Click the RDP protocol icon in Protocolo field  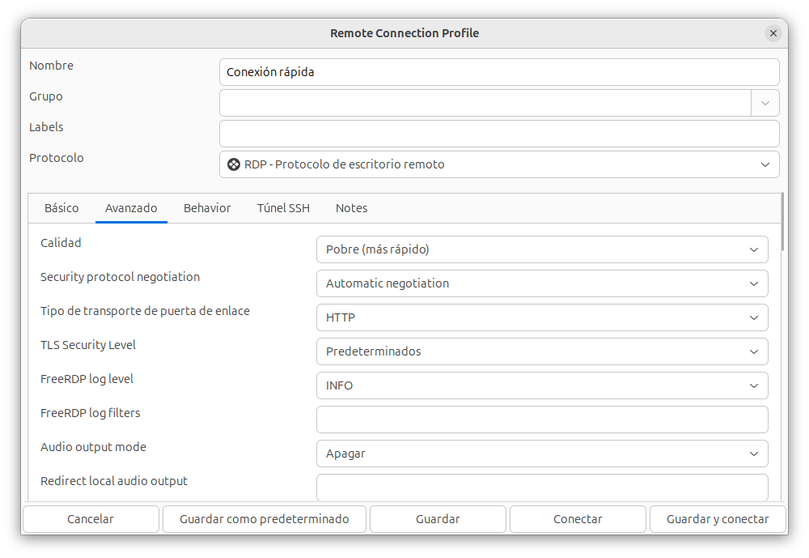234,164
